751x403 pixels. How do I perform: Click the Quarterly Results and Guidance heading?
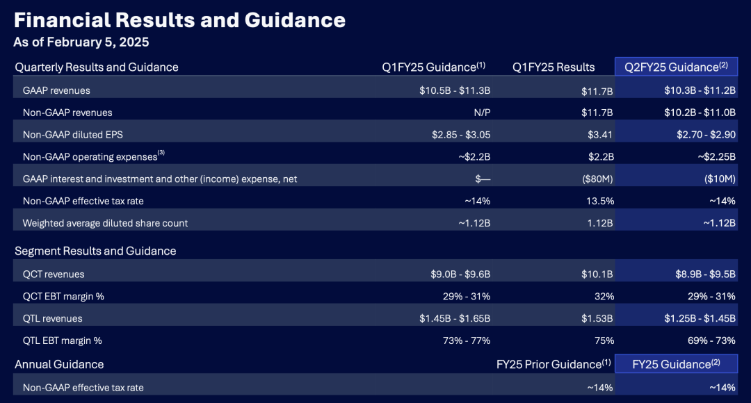[x=97, y=67]
